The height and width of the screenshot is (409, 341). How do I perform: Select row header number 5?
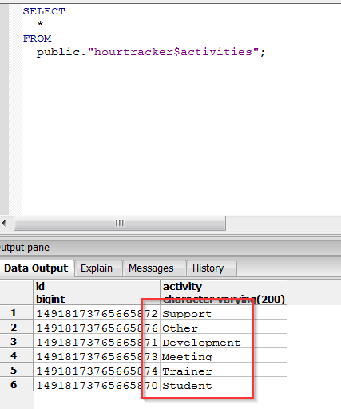click(17, 370)
